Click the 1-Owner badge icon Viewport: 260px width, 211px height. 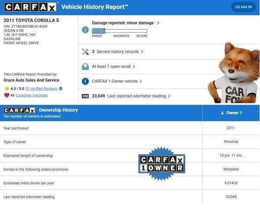click(x=85, y=81)
